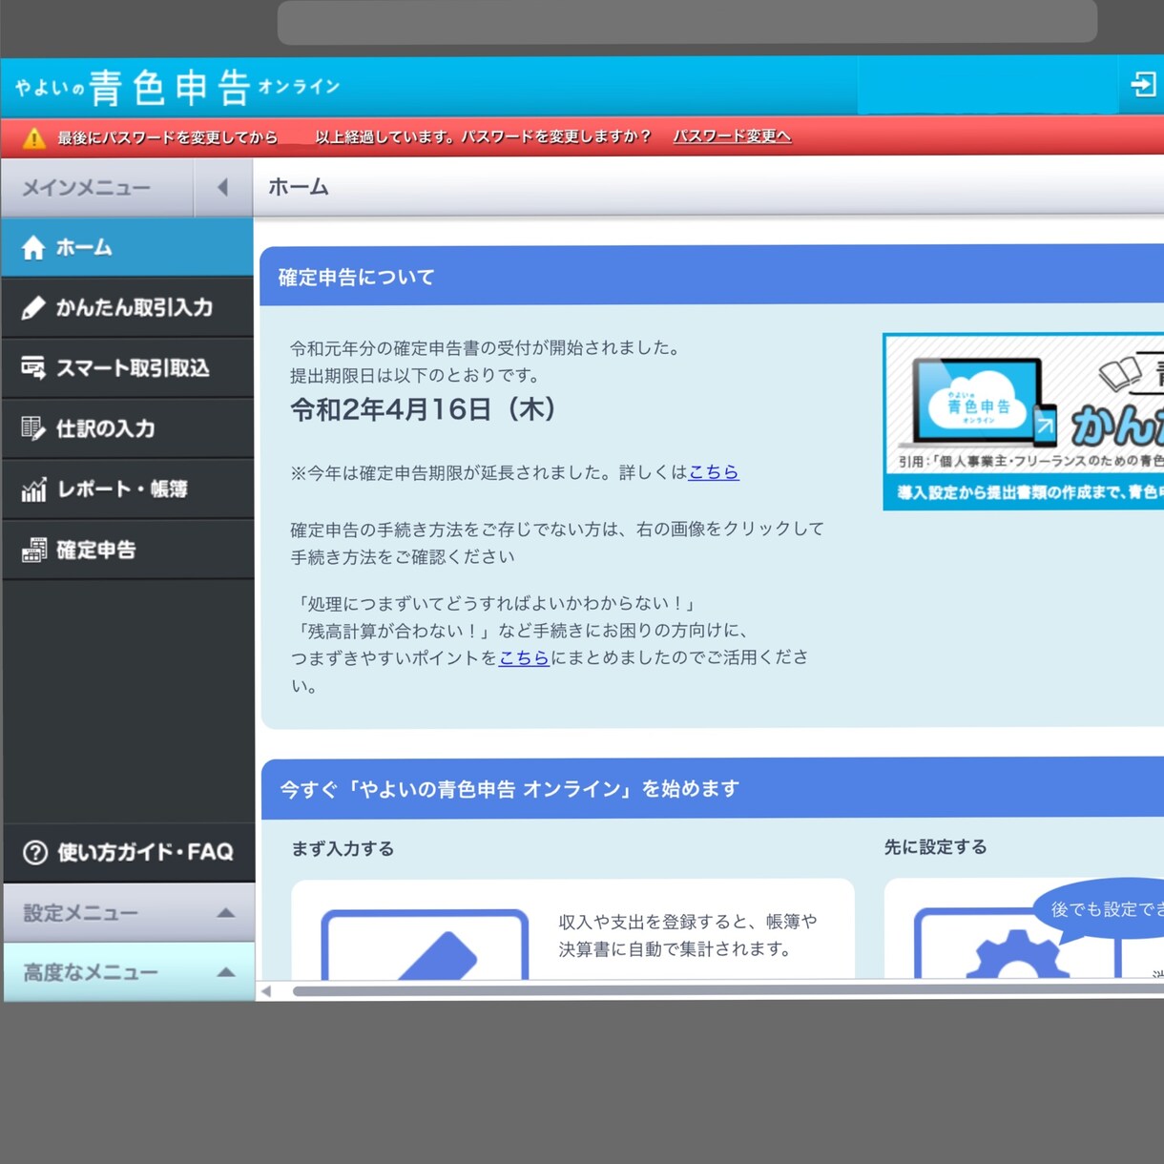
Task: Open 使い方ガイド・FAQ menu item
Action: pos(130,852)
